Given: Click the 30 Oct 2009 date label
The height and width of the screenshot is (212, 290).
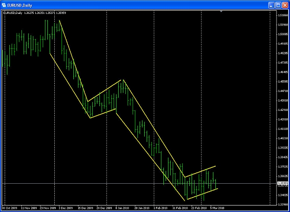Looking at the screenshot, I should (x=9, y=208).
